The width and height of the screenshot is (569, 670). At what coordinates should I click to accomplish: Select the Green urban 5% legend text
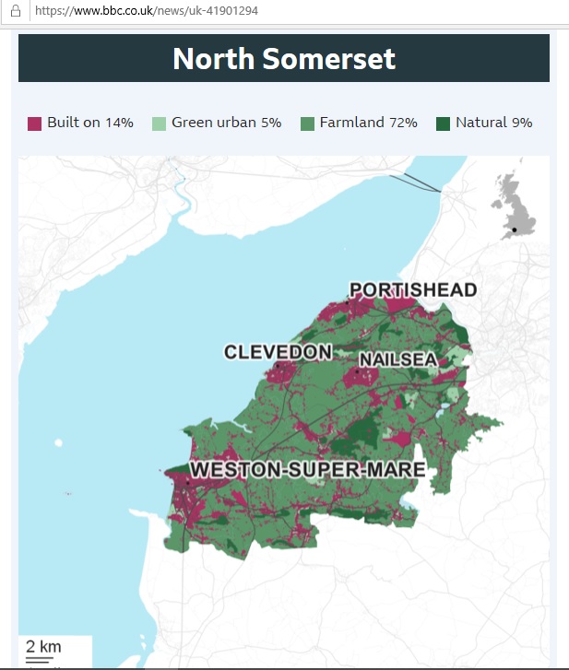coord(226,123)
